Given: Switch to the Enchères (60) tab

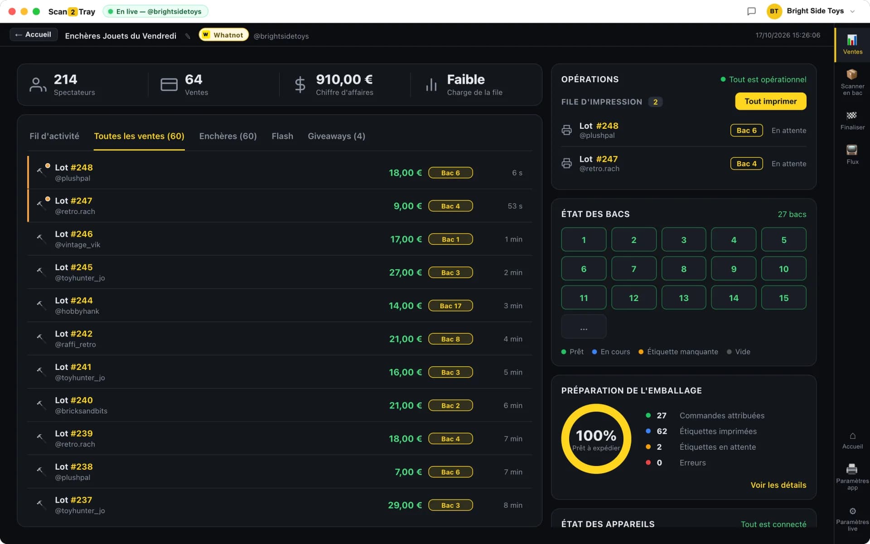Looking at the screenshot, I should point(228,136).
